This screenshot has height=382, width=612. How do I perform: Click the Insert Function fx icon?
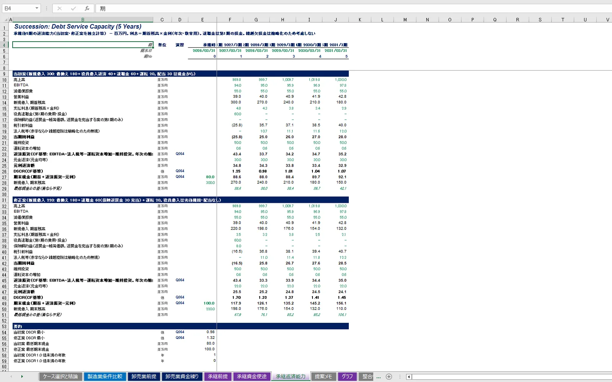(87, 8)
